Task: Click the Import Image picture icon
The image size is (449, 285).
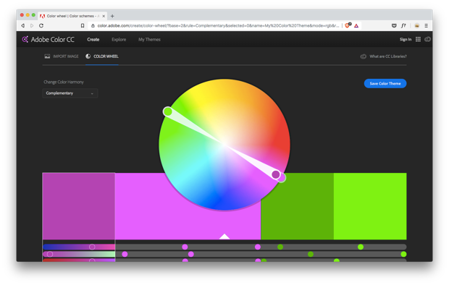Action: click(47, 56)
